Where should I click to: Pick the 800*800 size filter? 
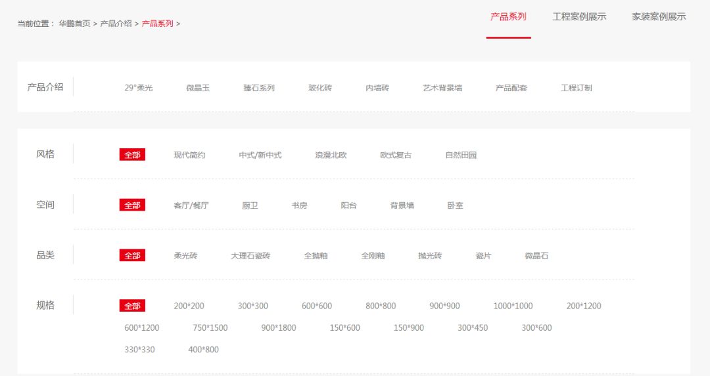tap(381, 306)
